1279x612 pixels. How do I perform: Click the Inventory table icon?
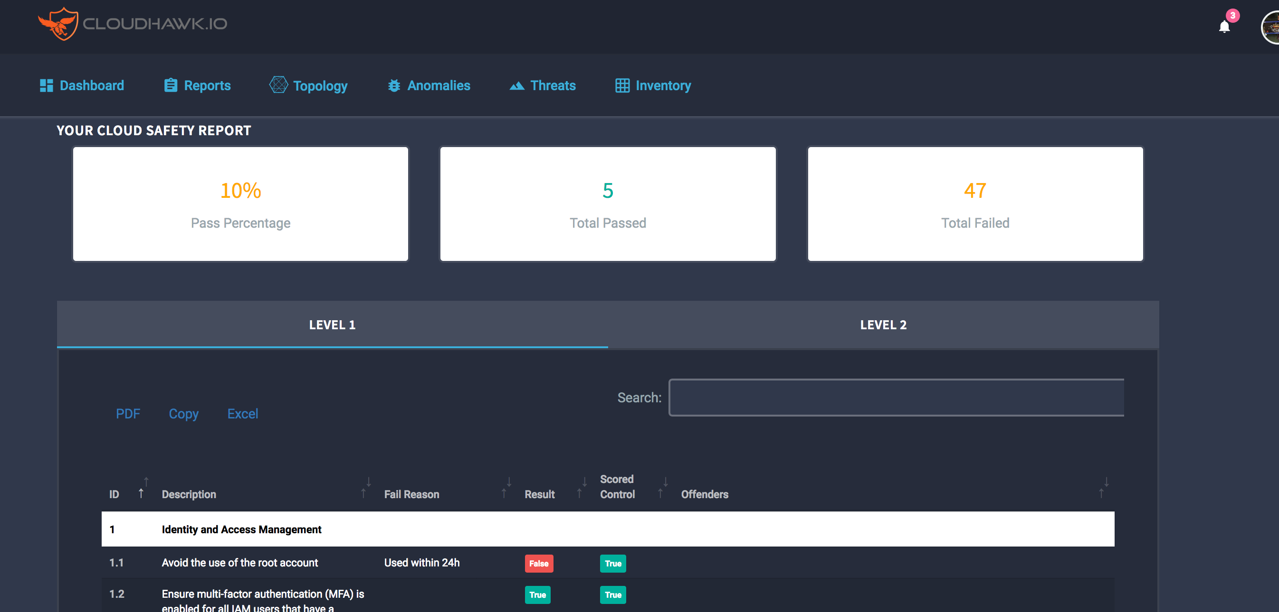[x=622, y=85]
